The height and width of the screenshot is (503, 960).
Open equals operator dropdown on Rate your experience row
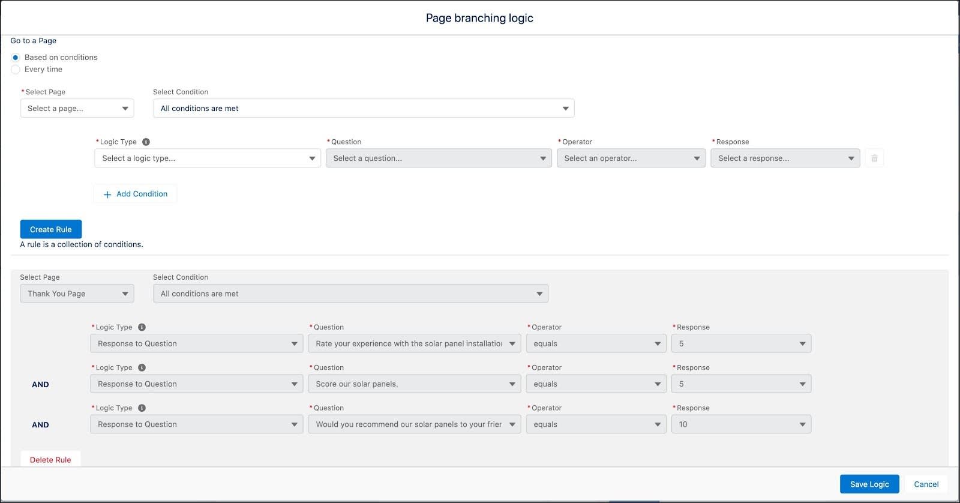click(596, 343)
